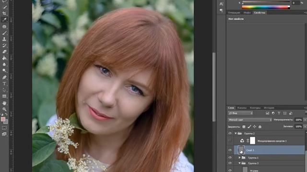307x172 pixels.
Task: Select the Eyedropper tool
Action: [4, 20]
